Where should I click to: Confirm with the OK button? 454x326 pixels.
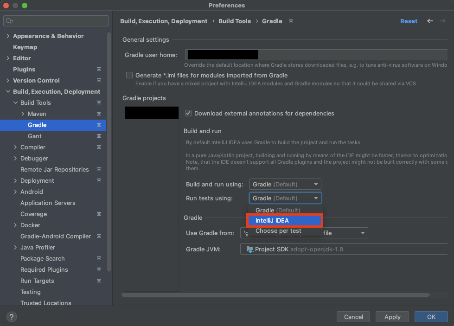click(x=431, y=317)
